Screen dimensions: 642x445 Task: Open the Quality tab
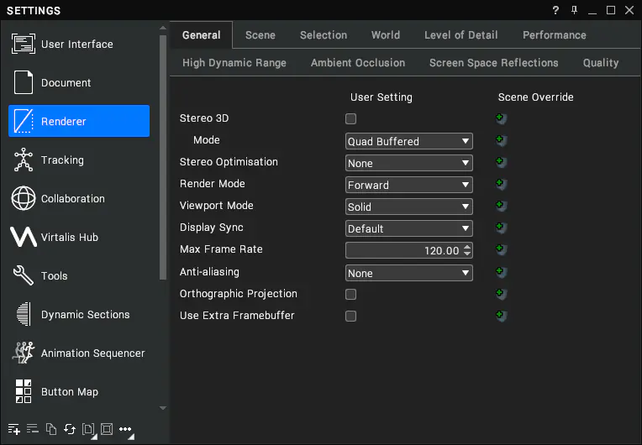[x=601, y=63]
